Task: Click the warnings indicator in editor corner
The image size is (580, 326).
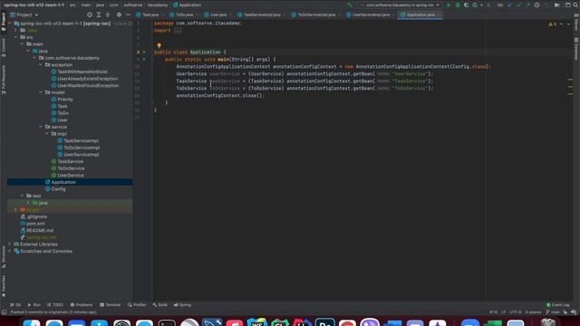Action: (x=552, y=24)
